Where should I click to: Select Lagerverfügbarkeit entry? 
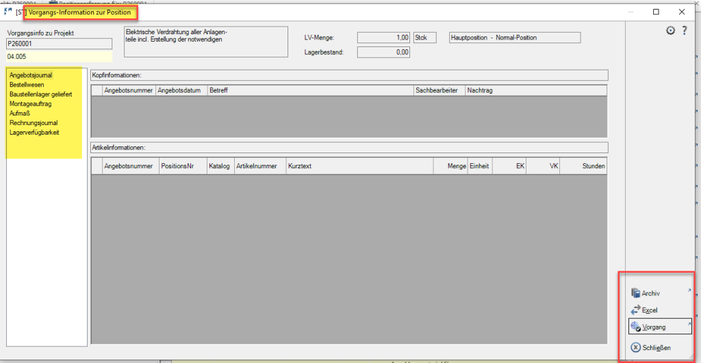coord(34,133)
